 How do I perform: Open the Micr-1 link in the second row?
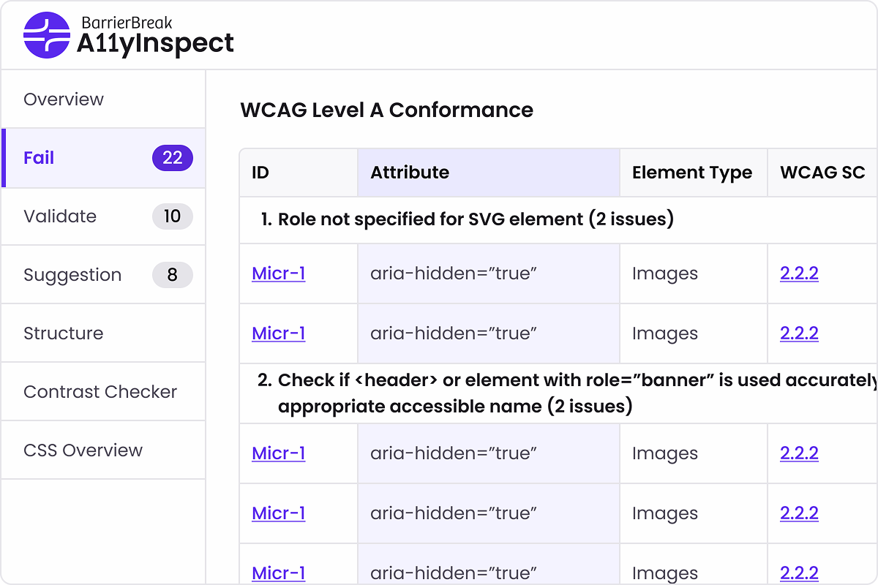point(278,333)
